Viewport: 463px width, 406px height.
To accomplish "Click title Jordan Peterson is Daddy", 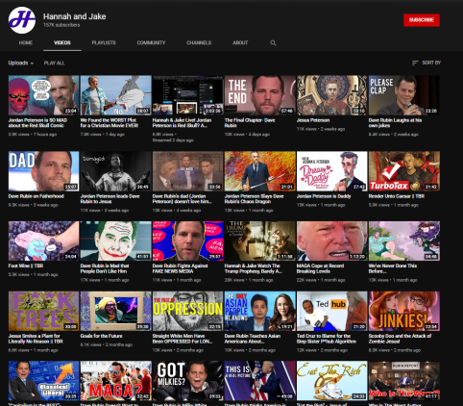I will click(x=324, y=196).
